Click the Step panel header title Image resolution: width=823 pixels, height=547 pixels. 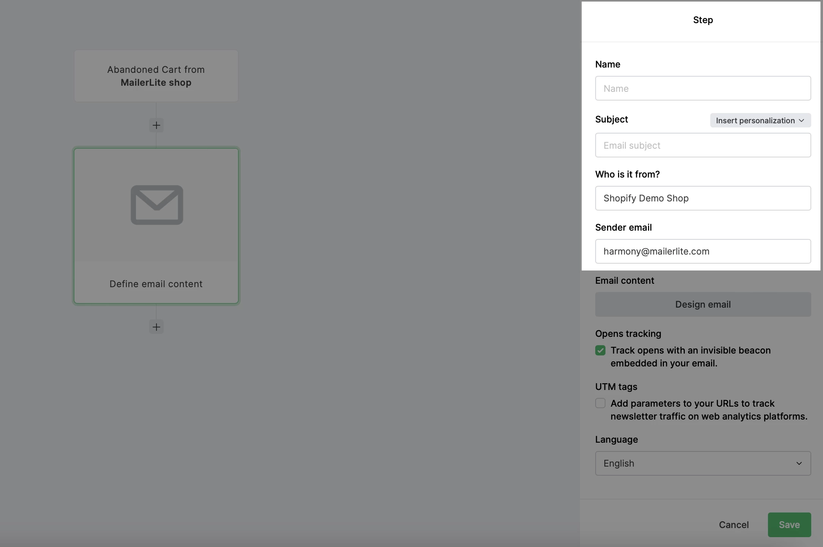[x=703, y=20]
